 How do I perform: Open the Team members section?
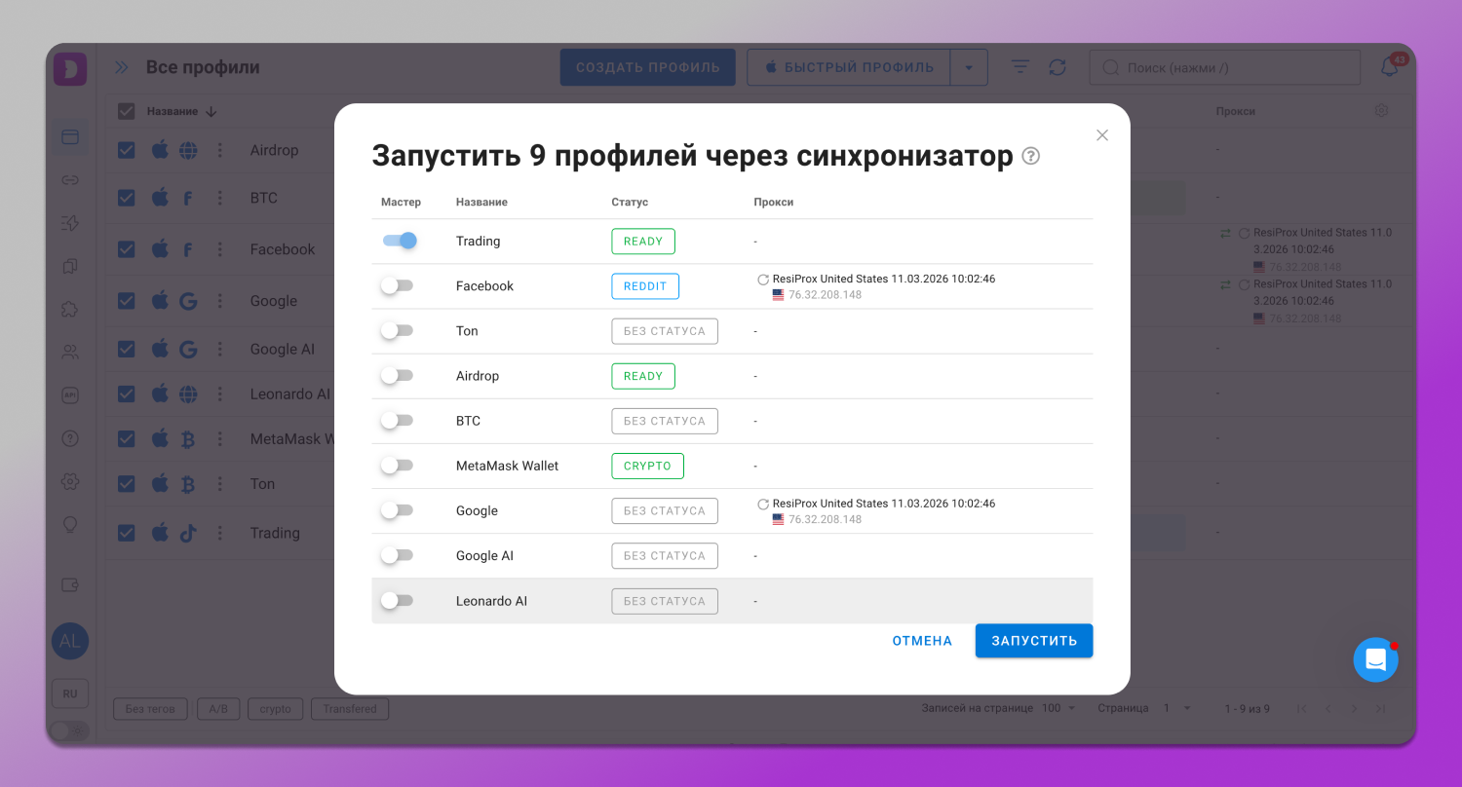click(69, 351)
